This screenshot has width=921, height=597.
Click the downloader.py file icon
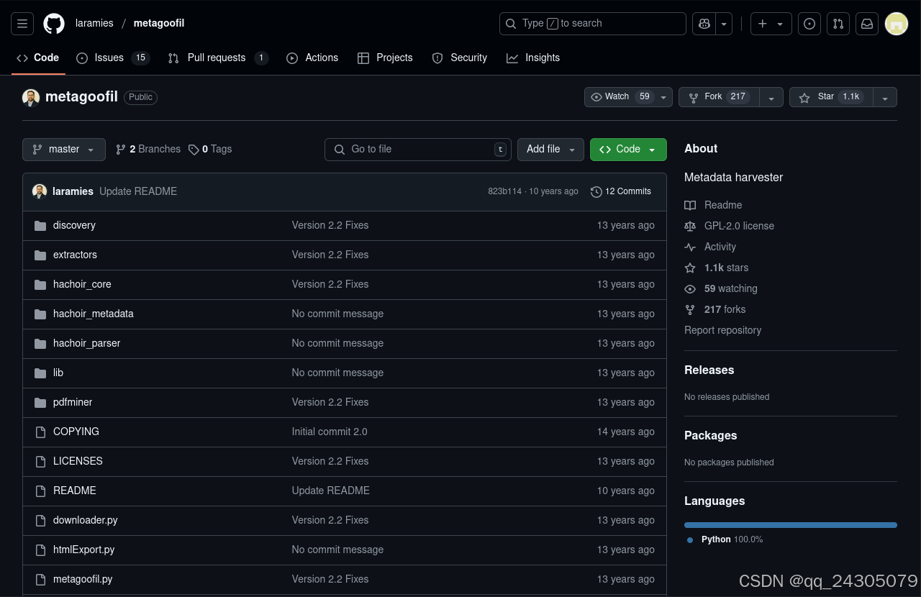[x=40, y=520]
